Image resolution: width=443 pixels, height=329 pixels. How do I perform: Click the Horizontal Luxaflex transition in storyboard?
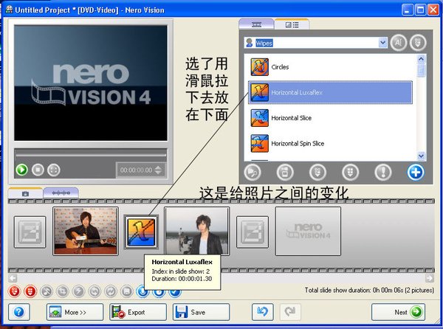141,232
